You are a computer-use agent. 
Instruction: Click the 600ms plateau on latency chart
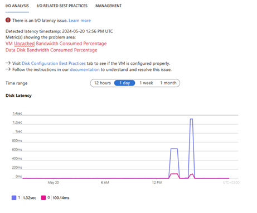174,149
